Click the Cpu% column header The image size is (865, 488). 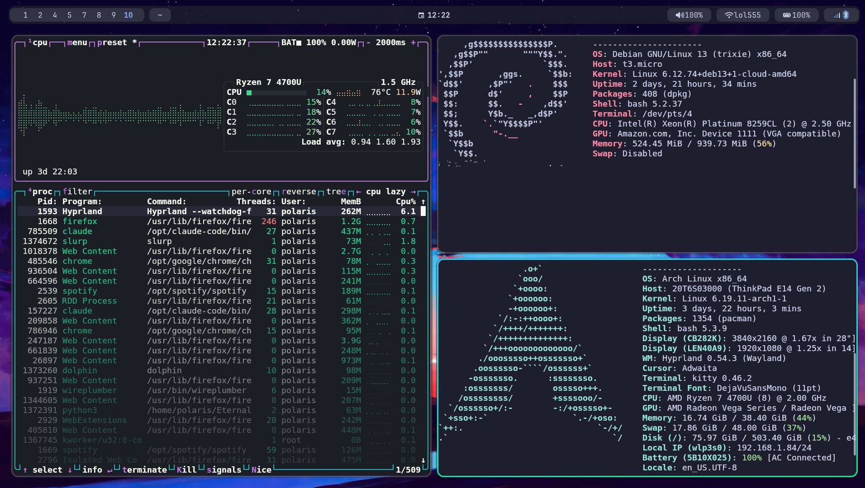coord(406,202)
